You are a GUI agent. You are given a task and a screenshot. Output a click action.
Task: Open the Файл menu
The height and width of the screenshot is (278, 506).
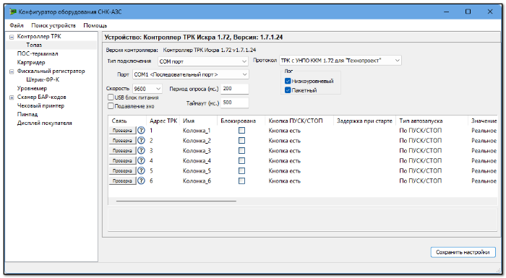pos(17,25)
